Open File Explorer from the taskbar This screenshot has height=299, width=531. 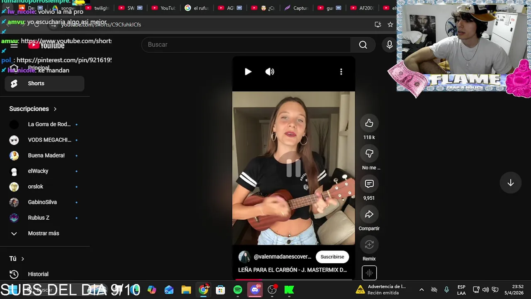[x=186, y=290]
